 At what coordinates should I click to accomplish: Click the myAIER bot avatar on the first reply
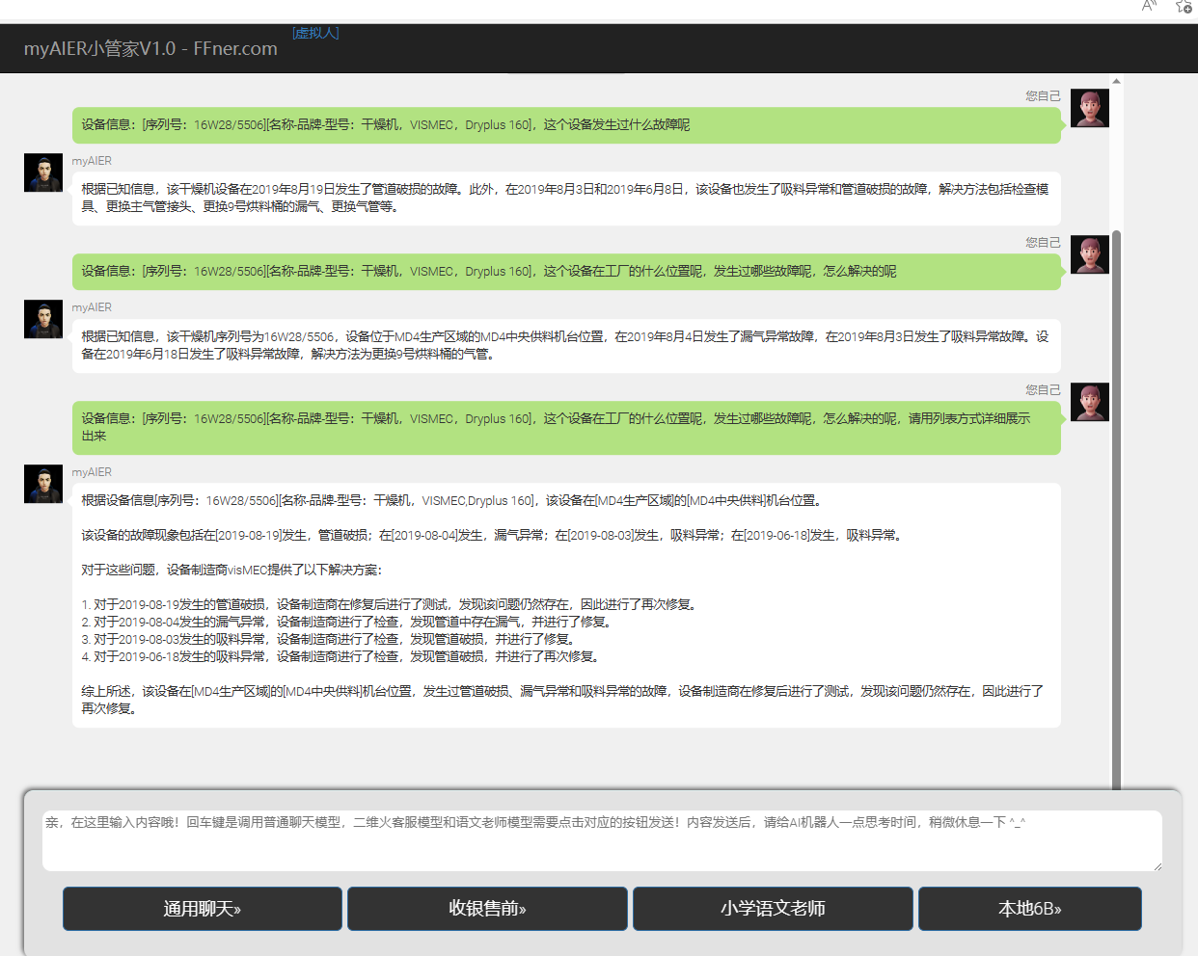[x=43, y=173]
